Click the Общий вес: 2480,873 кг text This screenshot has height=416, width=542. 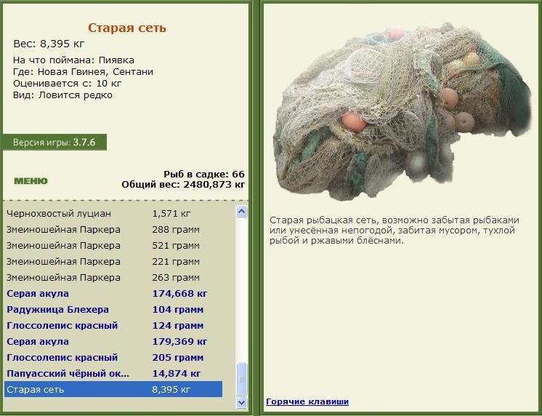[x=183, y=185]
